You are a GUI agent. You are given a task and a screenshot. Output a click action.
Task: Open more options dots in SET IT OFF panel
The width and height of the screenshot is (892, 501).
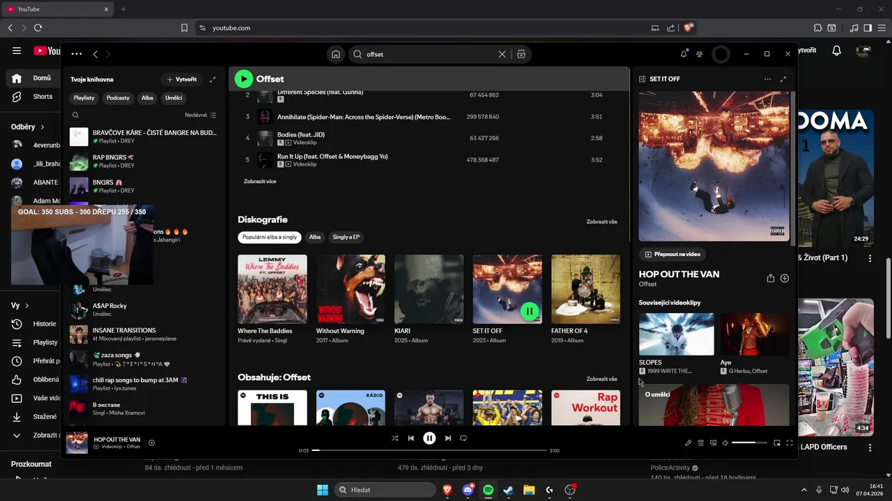[767, 79]
